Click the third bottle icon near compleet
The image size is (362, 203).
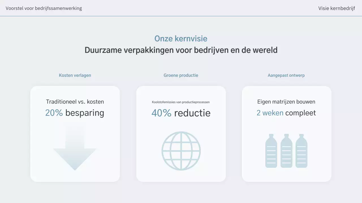301,151
